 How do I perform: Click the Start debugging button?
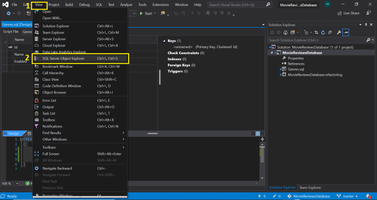pos(146,14)
